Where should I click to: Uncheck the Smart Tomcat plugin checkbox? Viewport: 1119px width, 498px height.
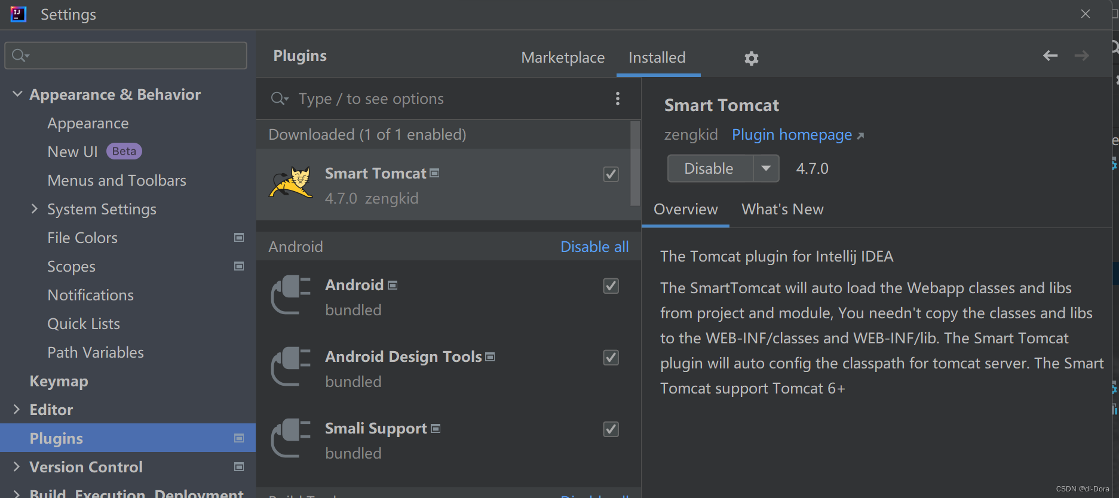611,174
